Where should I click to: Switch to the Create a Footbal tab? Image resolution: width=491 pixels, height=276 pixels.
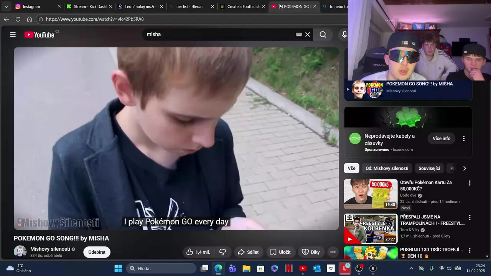(243, 7)
